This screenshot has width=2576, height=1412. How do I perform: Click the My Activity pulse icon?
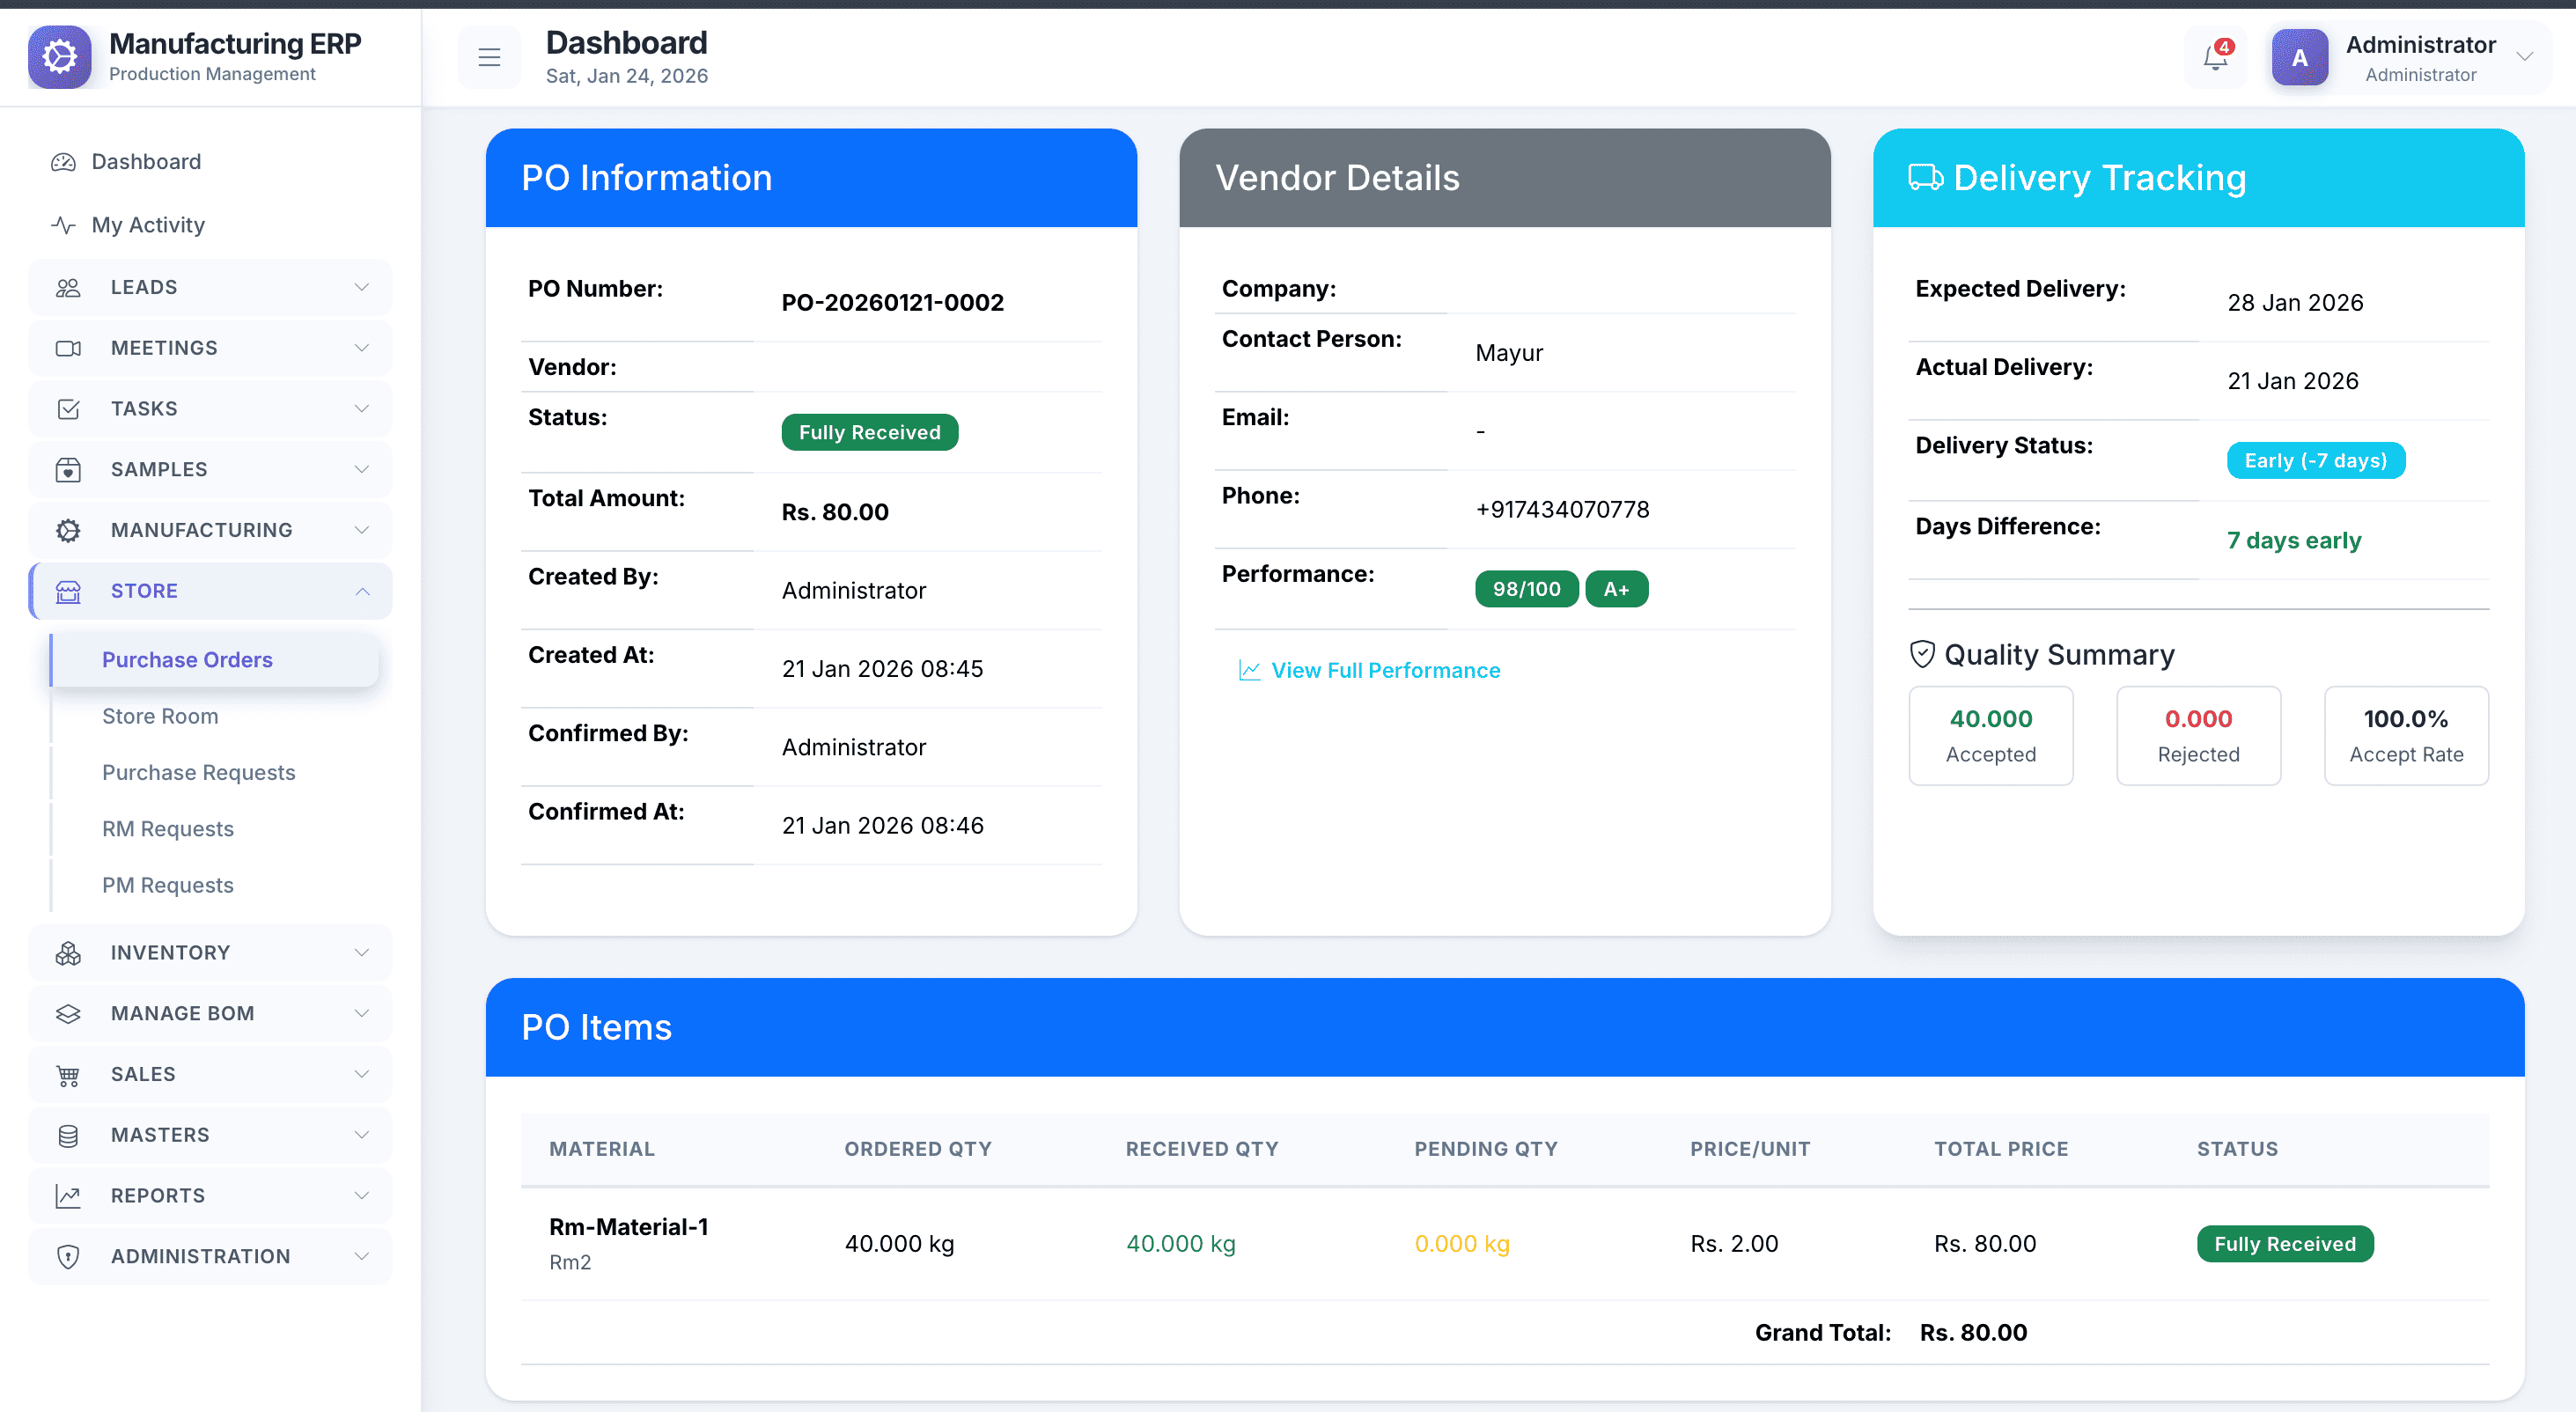63,225
